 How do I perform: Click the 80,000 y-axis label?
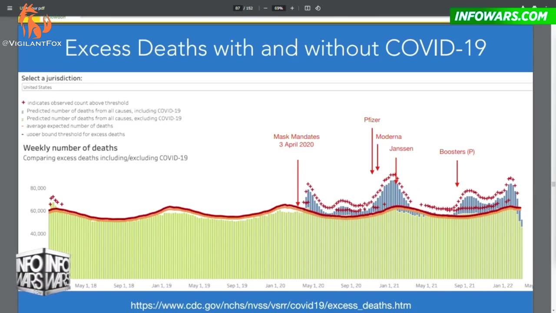point(38,188)
